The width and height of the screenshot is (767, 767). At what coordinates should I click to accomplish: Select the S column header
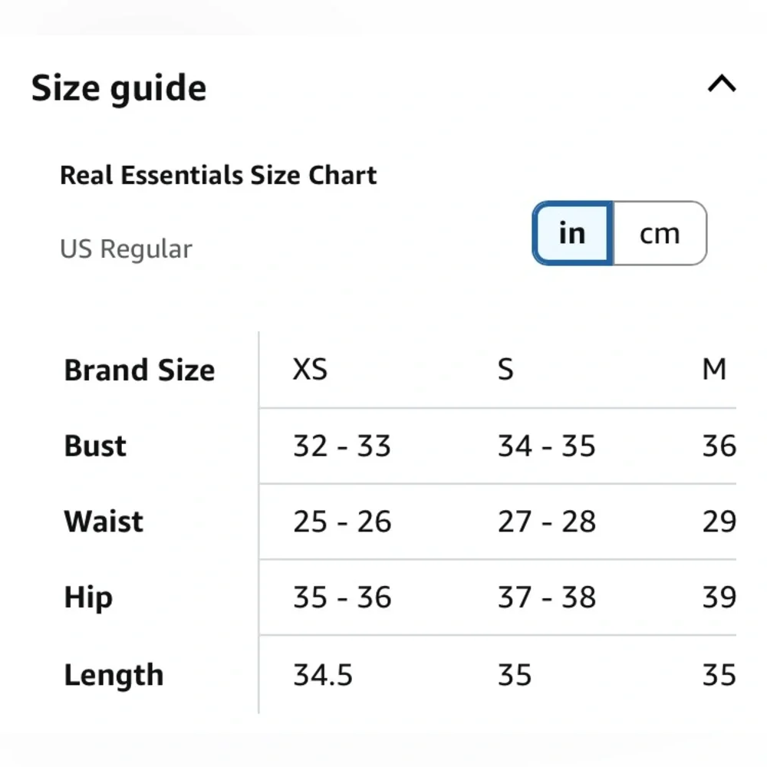point(505,370)
